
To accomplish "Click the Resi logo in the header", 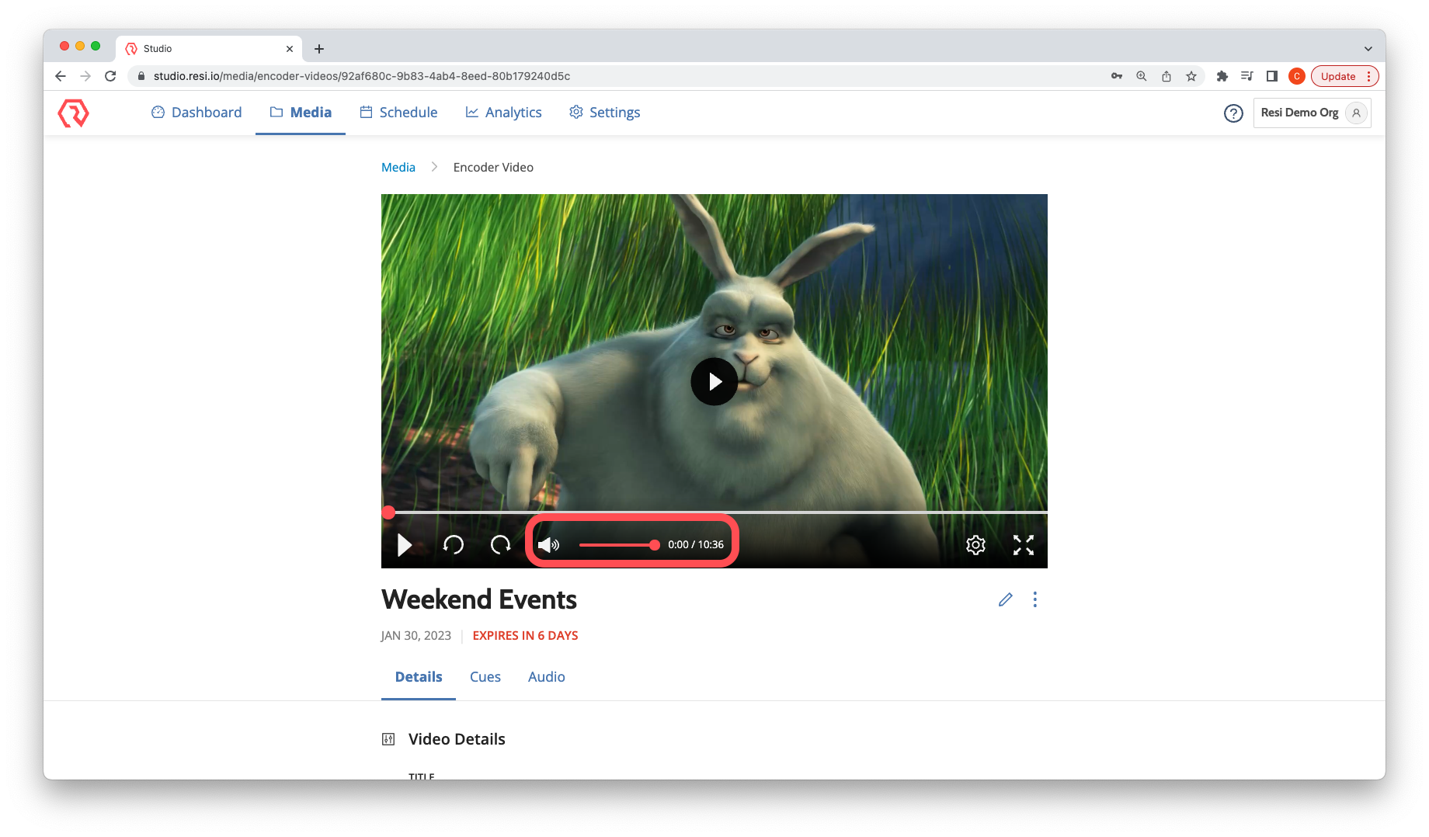I will 74,113.
